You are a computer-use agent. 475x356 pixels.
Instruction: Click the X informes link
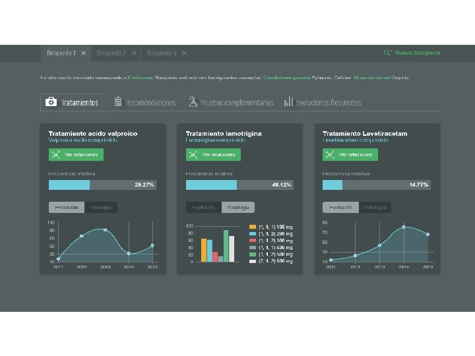(x=140, y=78)
